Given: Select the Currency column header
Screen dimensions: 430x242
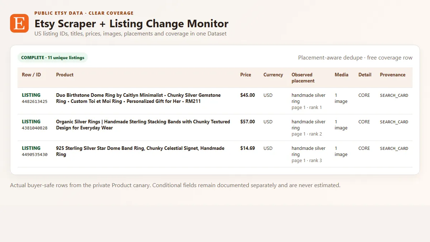Looking at the screenshot, I should tap(273, 75).
